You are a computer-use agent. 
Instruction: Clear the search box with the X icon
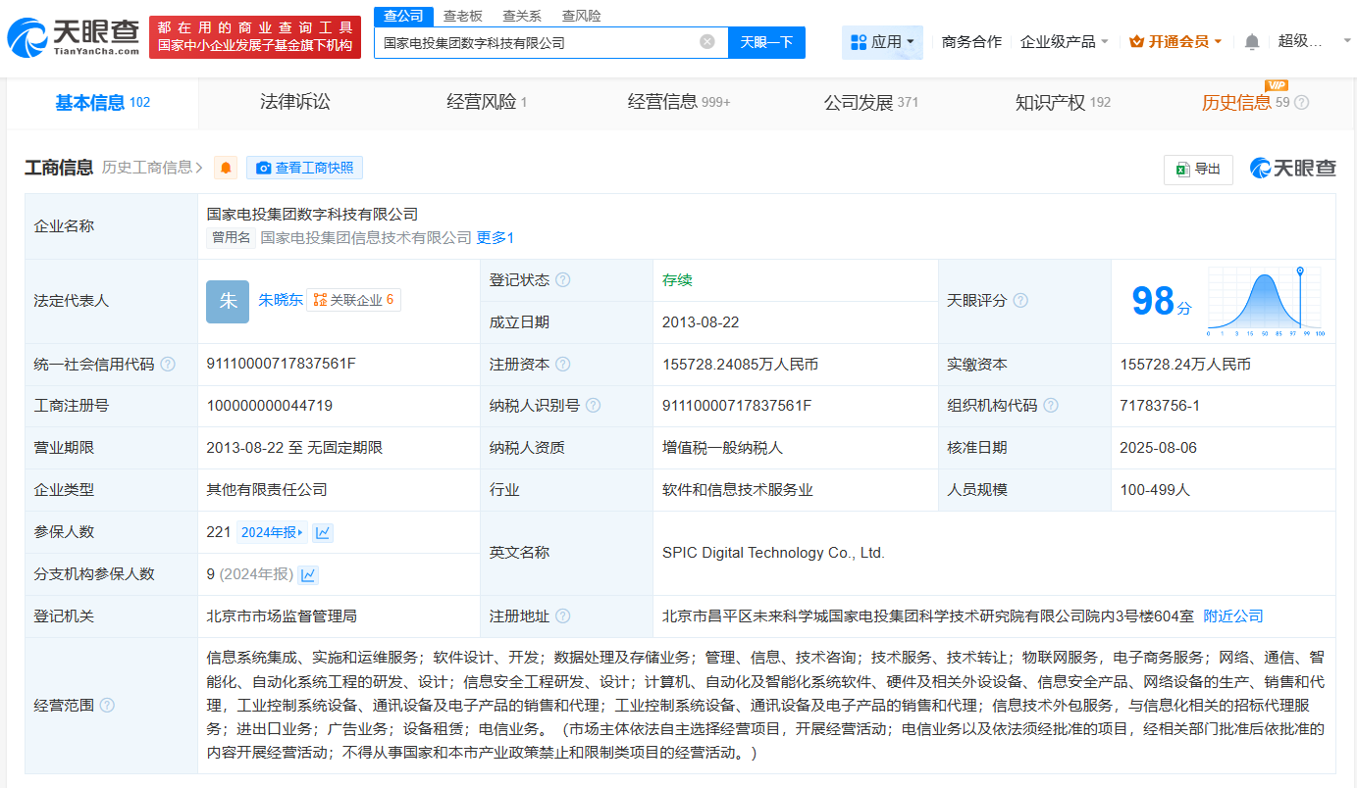pyautogui.click(x=705, y=42)
